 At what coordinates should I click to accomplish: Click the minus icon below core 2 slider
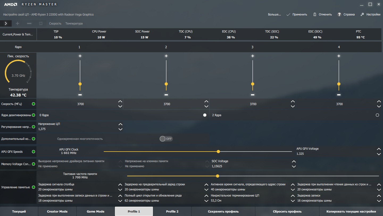pos(166,95)
